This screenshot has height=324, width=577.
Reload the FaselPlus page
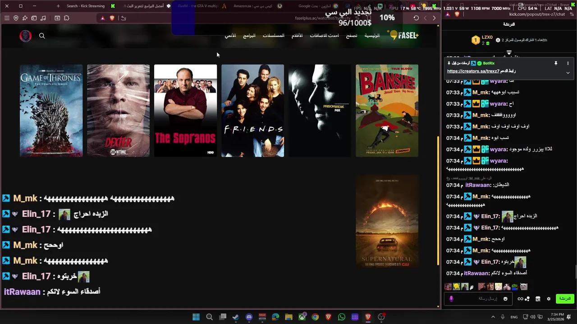[x=416, y=18]
